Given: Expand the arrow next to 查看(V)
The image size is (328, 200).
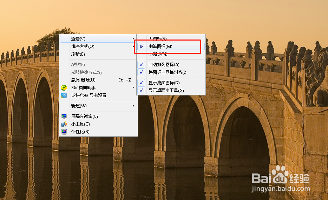Looking at the screenshot, I should [133, 39].
